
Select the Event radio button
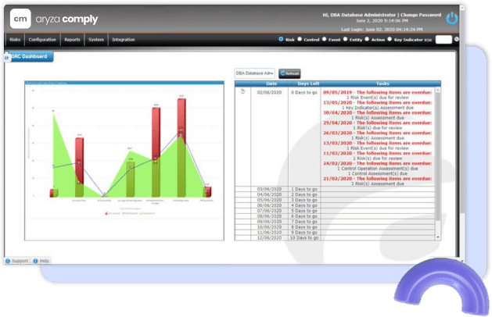coord(324,39)
